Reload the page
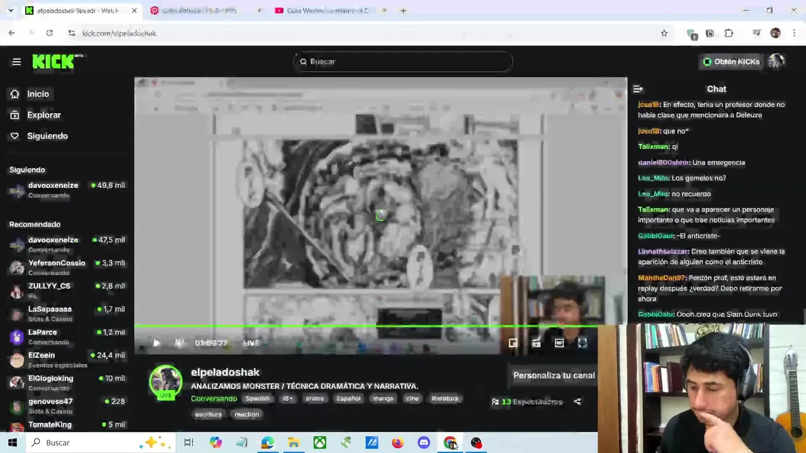This screenshot has width=806, height=453. [49, 33]
